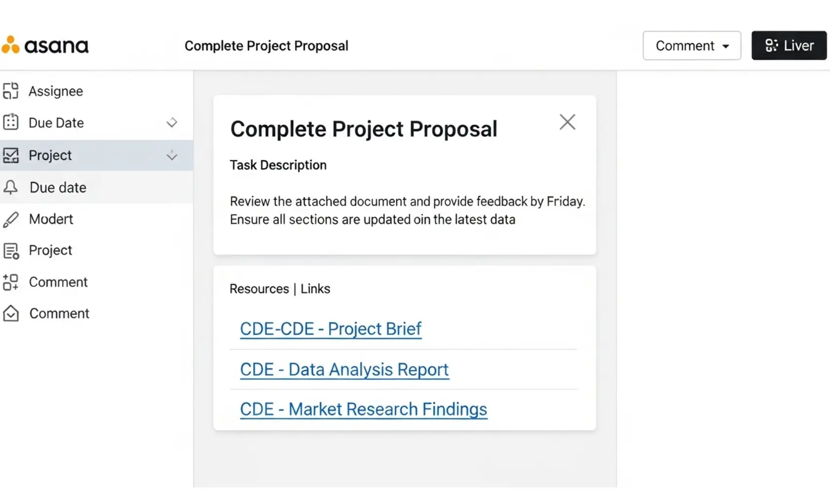Expand the Due Date chevron
Screen dimensions: 830x502
coord(172,123)
